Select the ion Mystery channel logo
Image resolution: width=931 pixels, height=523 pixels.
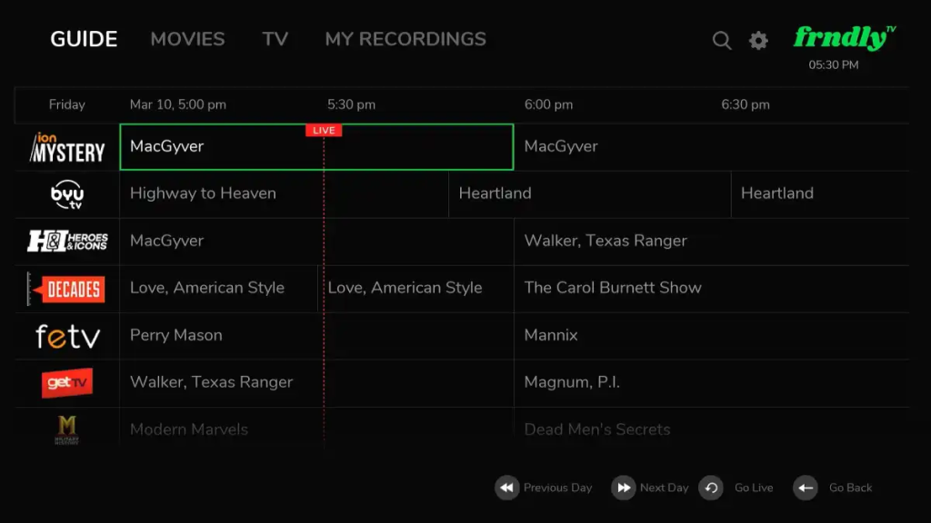67,147
